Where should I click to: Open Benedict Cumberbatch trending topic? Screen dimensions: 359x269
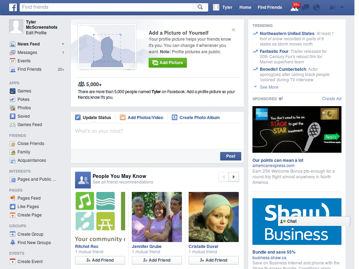[283, 69]
